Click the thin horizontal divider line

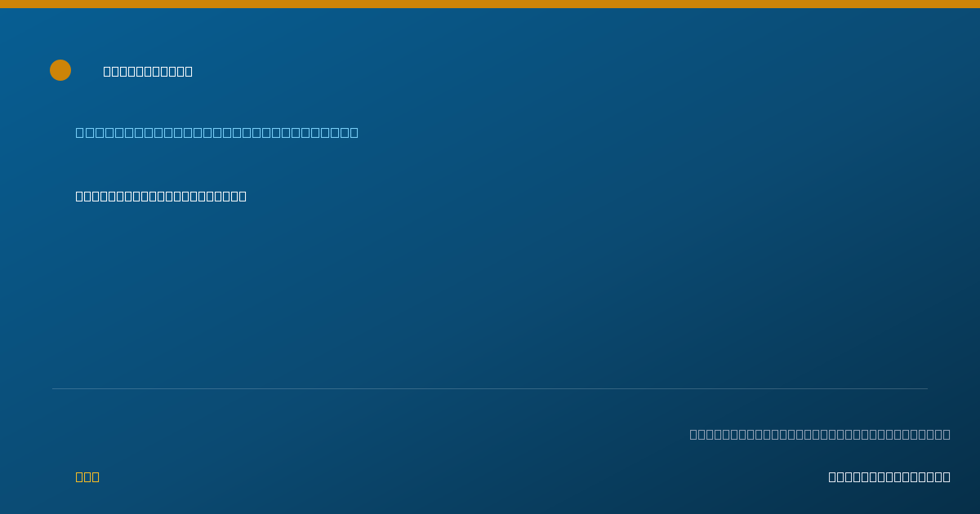click(490, 388)
